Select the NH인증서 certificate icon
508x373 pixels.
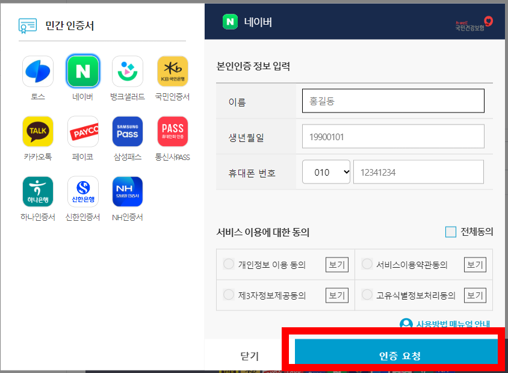tap(127, 191)
